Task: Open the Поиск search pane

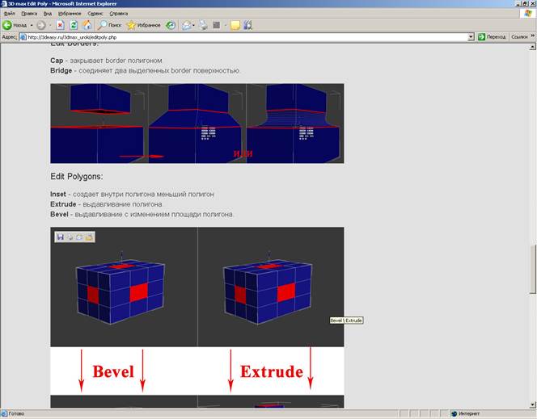Action: (109, 25)
